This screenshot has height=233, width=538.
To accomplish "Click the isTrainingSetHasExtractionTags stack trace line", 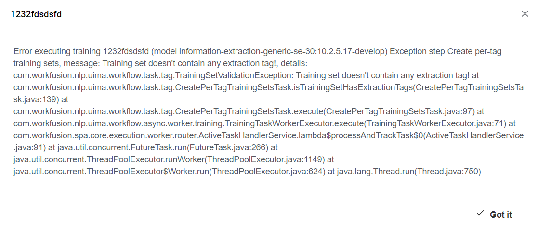I will coord(268,87).
